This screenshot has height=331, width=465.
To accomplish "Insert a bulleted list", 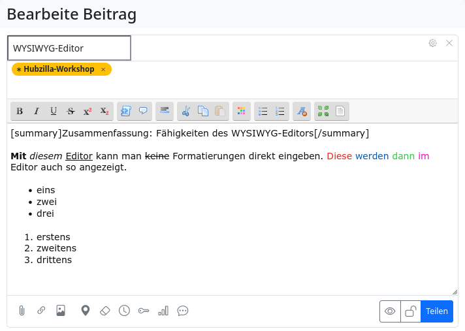I will (263, 111).
